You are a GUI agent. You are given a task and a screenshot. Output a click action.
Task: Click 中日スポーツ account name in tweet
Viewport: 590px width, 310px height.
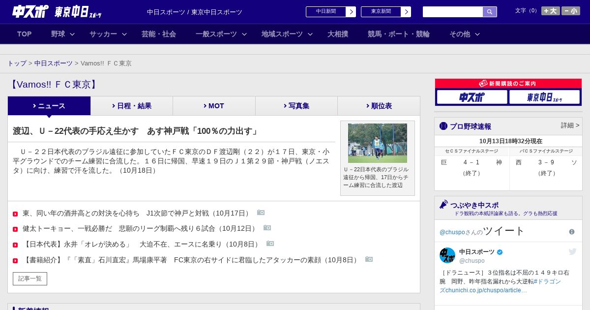[477, 252]
